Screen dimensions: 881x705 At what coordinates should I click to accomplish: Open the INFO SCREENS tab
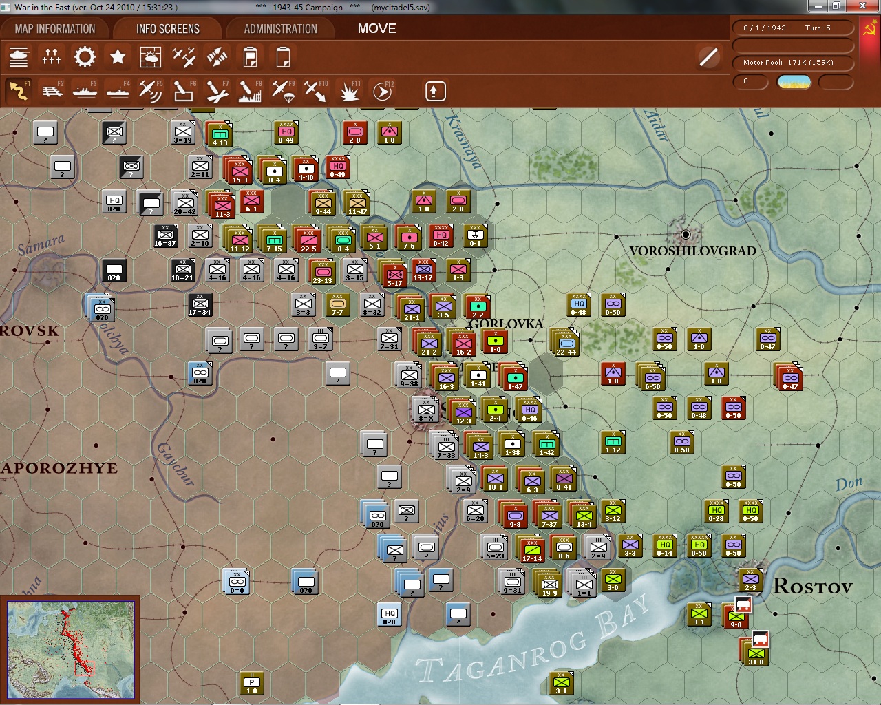(167, 29)
